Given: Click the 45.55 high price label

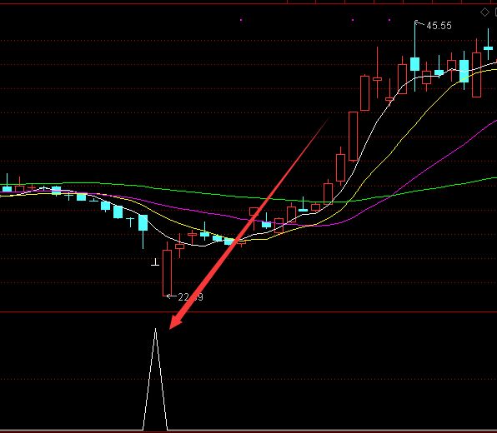Looking at the screenshot, I should coord(439,26).
